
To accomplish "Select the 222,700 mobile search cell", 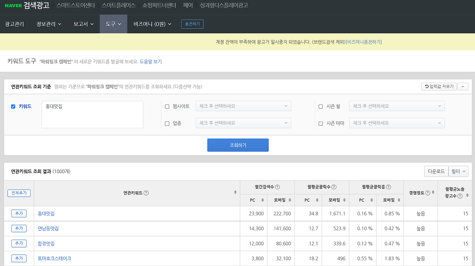I will (281, 214).
